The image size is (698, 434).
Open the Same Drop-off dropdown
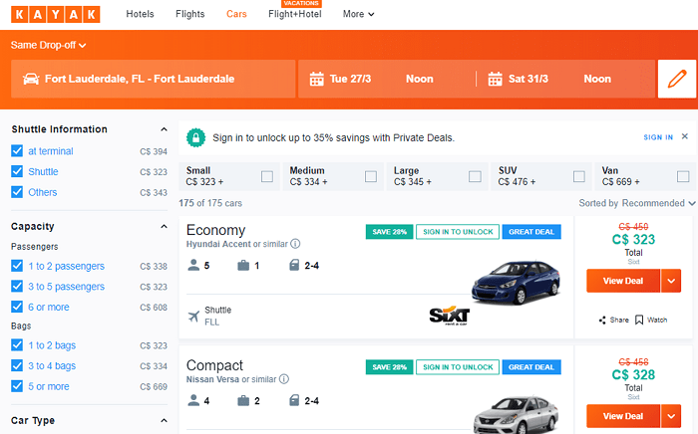48,46
